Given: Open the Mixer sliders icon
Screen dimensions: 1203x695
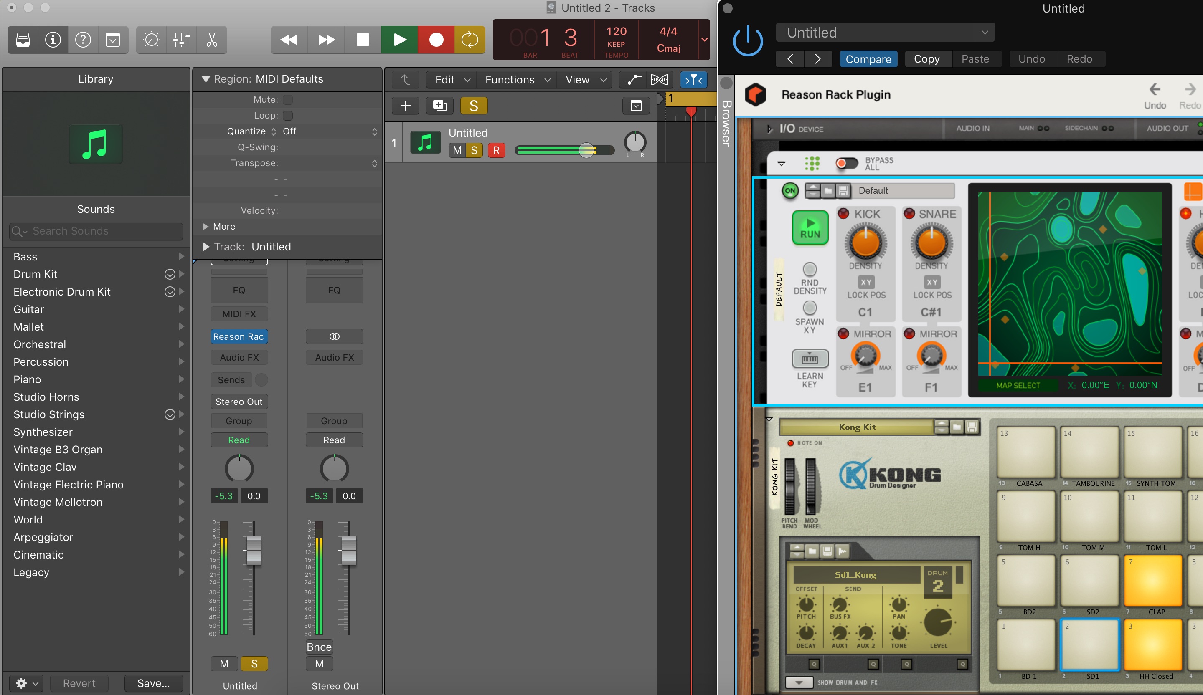Looking at the screenshot, I should [x=181, y=40].
